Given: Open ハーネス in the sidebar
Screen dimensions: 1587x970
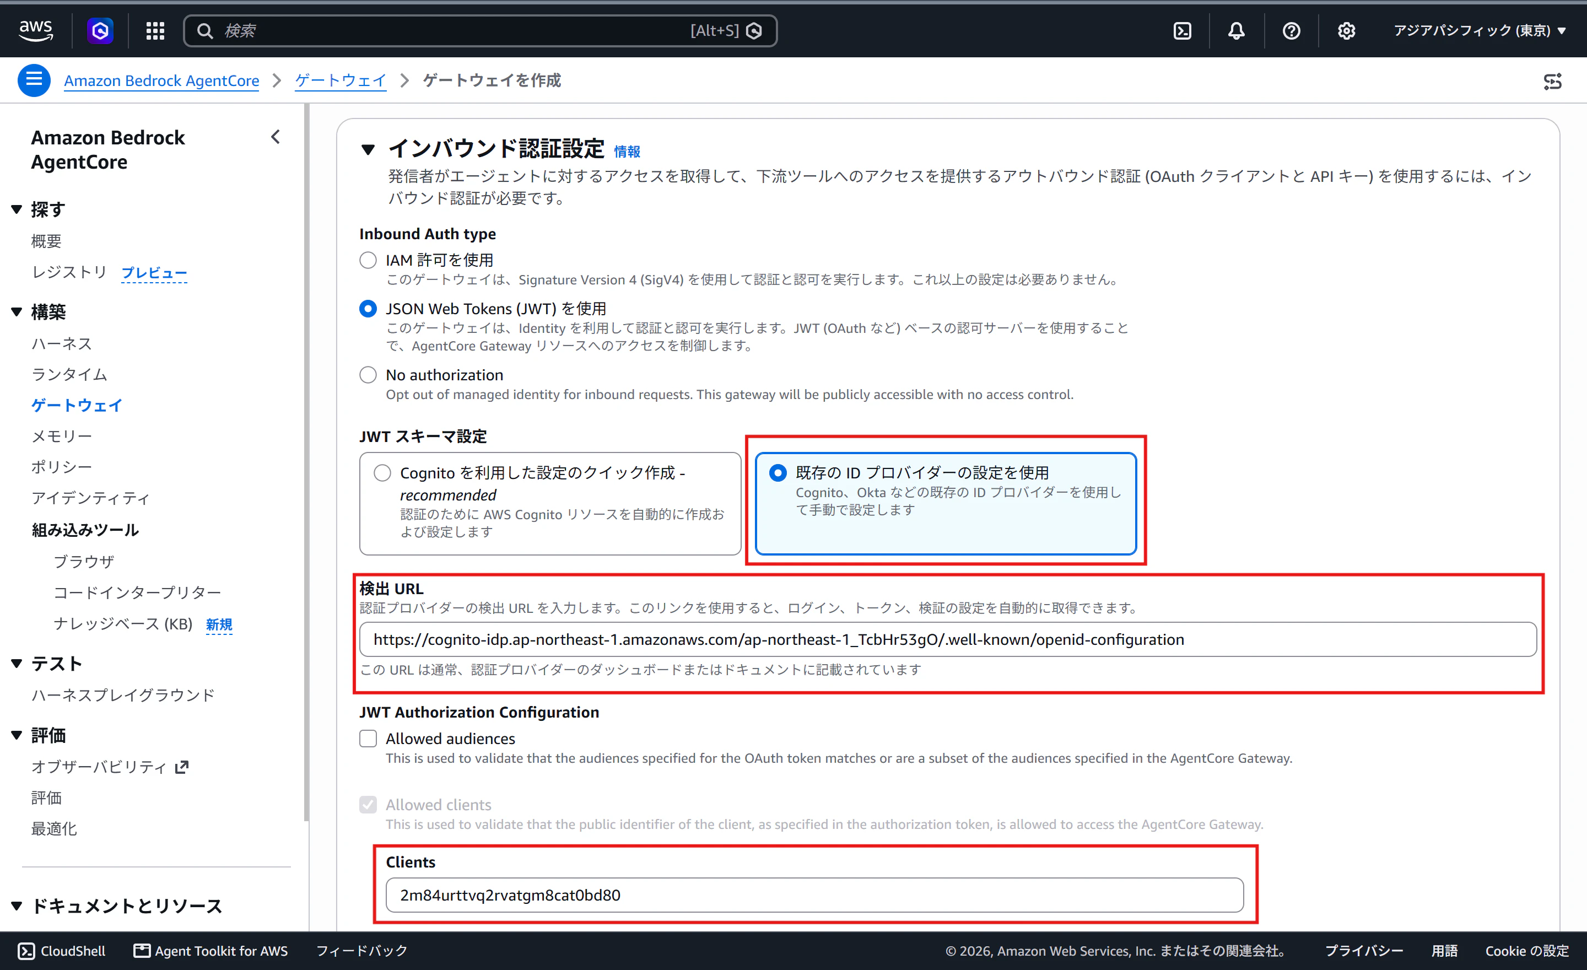Looking at the screenshot, I should tap(62, 343).
